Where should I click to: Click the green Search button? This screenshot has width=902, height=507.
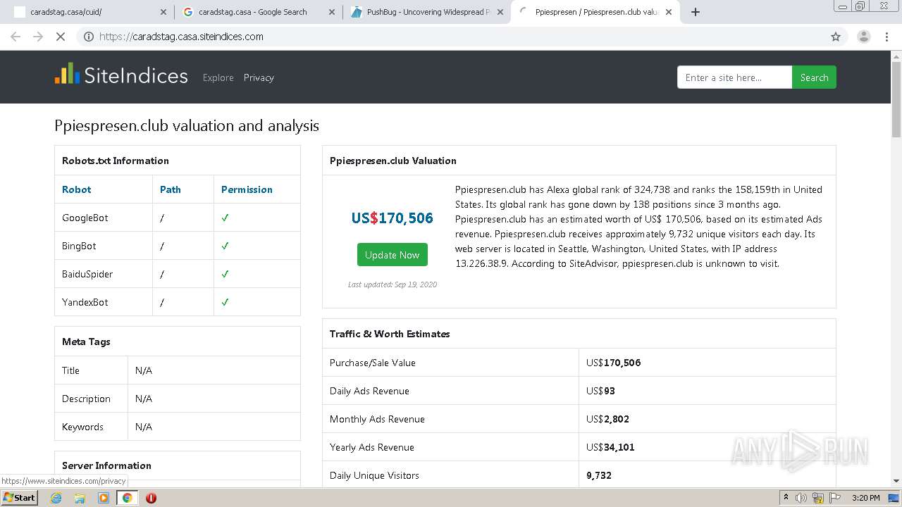(814, 77)
